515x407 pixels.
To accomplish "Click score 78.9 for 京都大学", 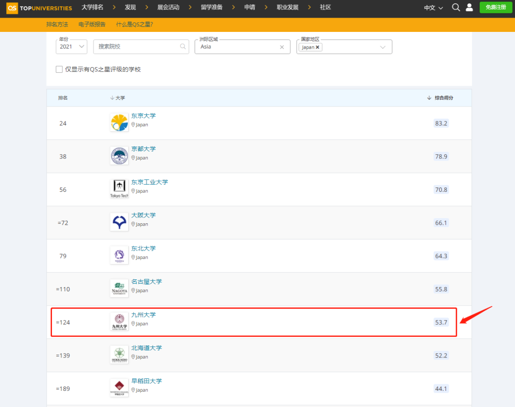I will pyautogui.click(x=441, y=157).
